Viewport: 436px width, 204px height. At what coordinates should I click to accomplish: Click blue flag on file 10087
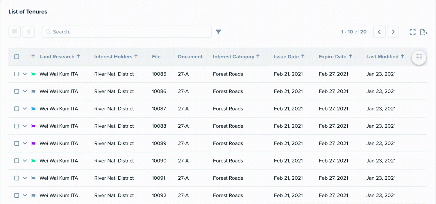click(33, 109)
